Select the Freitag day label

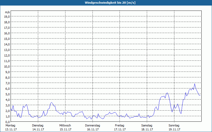(120, 126)
